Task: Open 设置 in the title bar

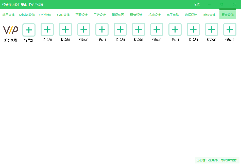Action: pos(197,5)
